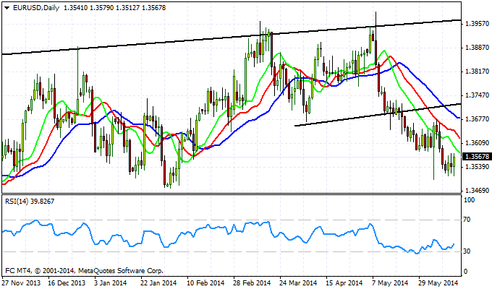Click the RSI 0 scale label
The height and width of the screenshot is (289, 492).
coord(465,272)
